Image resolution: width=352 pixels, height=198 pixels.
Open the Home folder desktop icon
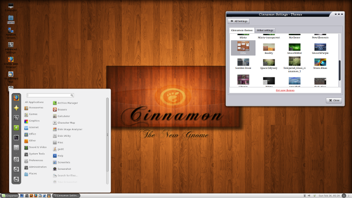[x=11, y=19]
